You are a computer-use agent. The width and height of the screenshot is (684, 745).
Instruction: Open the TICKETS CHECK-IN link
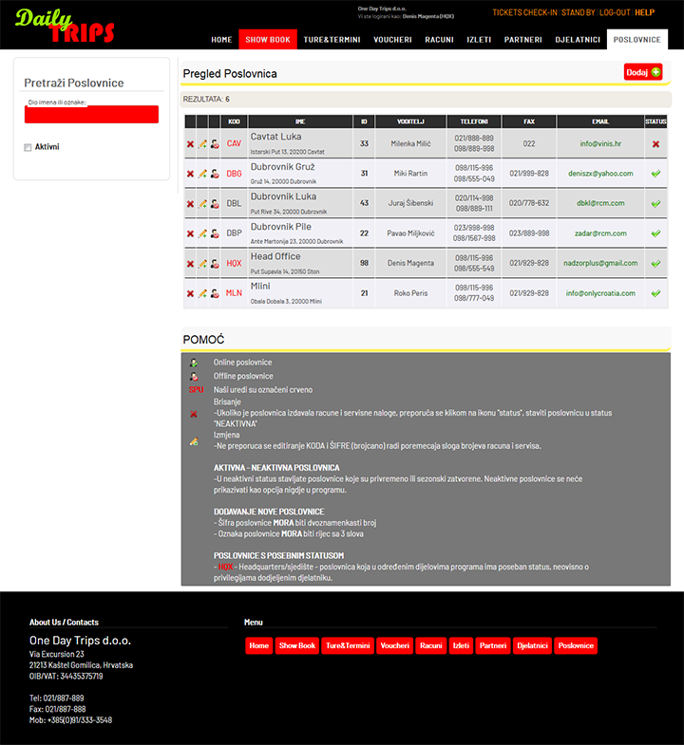point(524,13)
